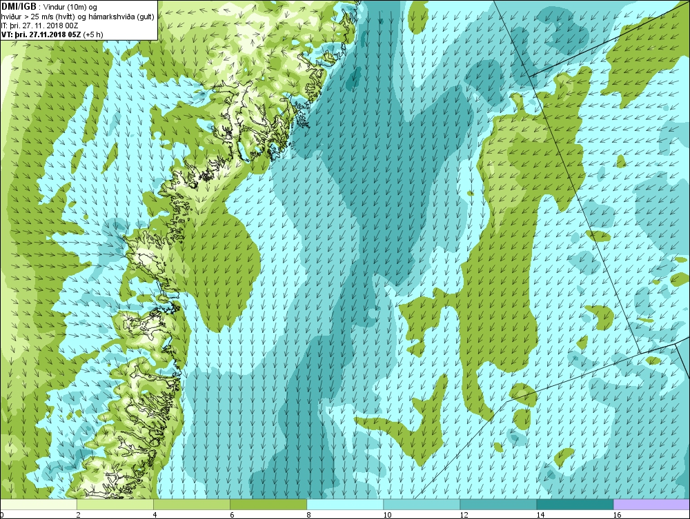Click the '(+5 h)' forecast offset text
690x519 pixels.
pos(93,34)
